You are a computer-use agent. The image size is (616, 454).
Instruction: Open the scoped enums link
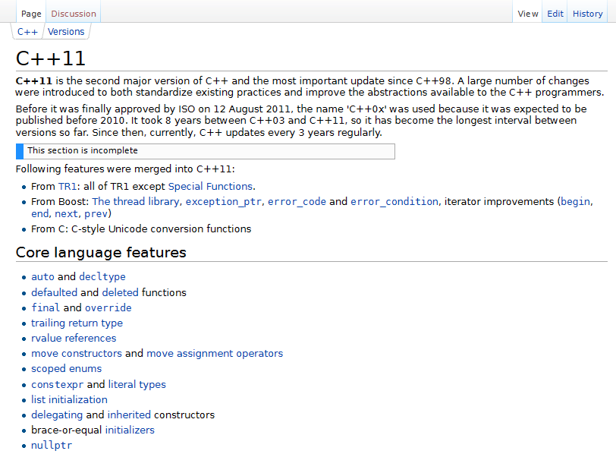pos(66,368)
